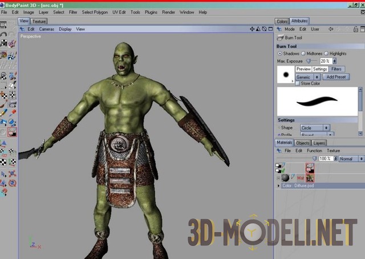The width and height of the screenshot is (365, 259).
Task: Switch to the Objects tab
Action: (302, 143)
